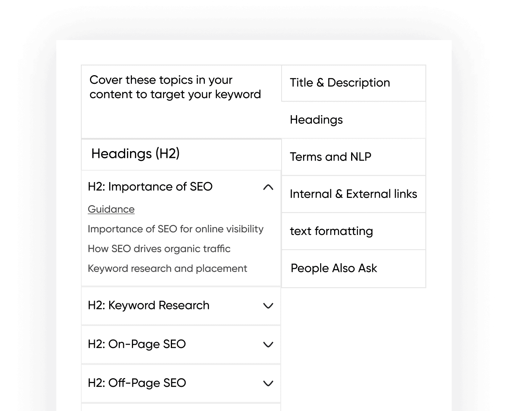
Task: Open the People Also Ask section
Action: 334,268
